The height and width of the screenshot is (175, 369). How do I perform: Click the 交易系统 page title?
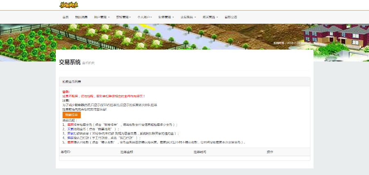coord(70,63)
